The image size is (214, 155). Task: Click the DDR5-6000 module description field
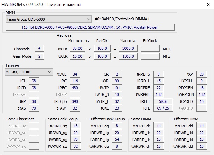click(x=90, y=27)
